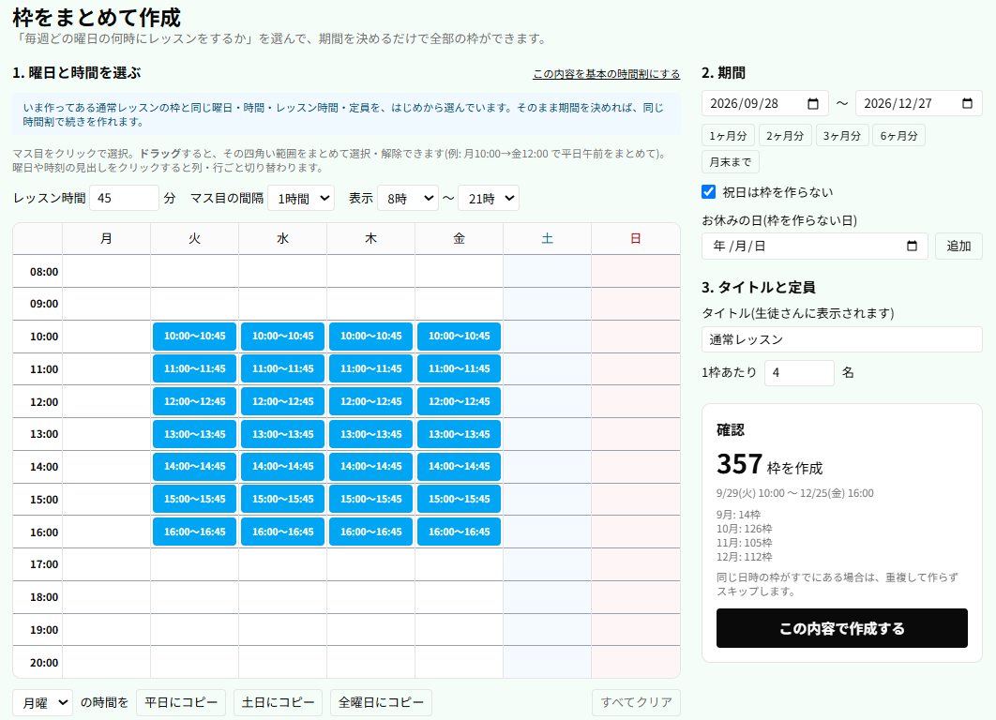Select empty Sunday 17:00 cell
996x720 pixels.
click(x=635, y=564)
